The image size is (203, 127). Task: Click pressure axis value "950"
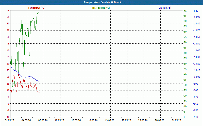coord(196,110)
